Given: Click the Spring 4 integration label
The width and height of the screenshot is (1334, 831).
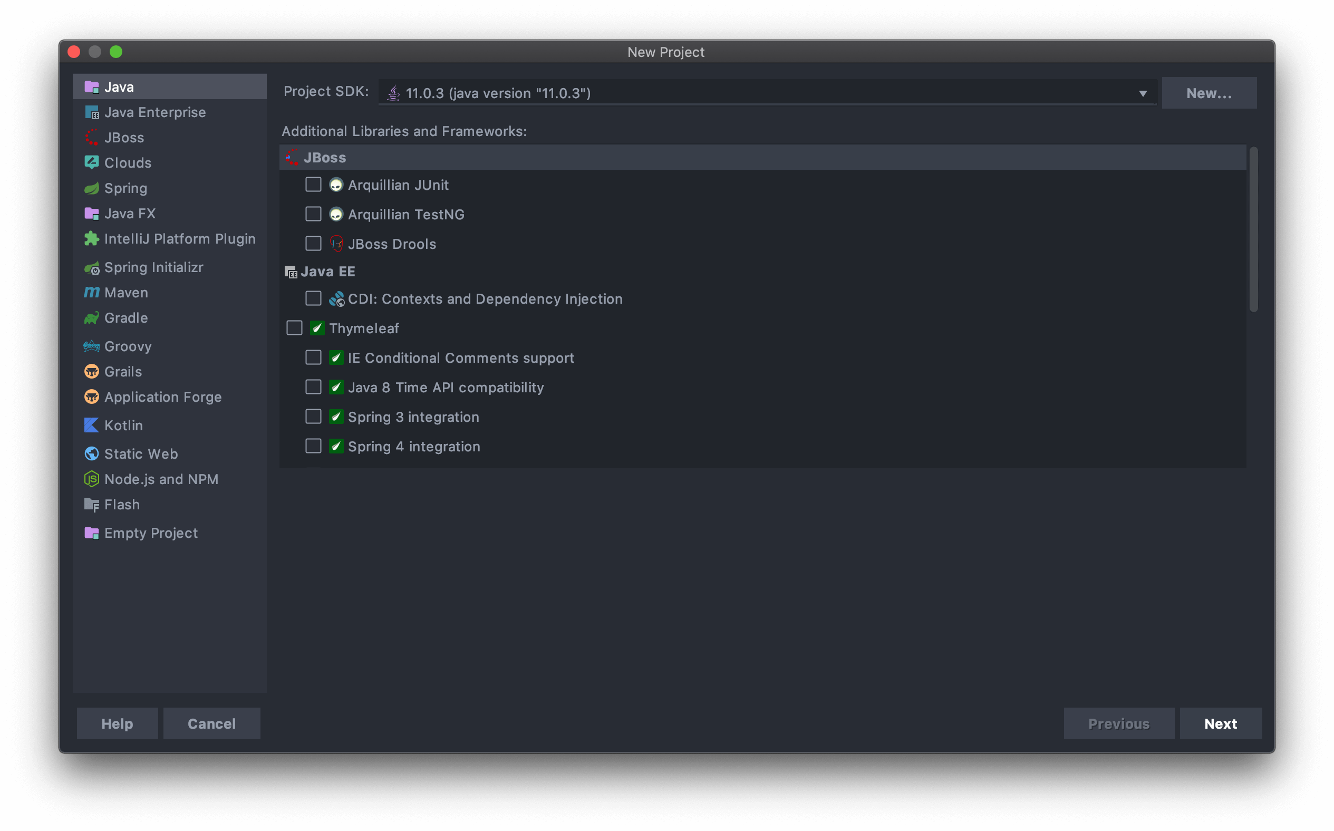Looking at the screenshot, I should click(x=414, y=447).
